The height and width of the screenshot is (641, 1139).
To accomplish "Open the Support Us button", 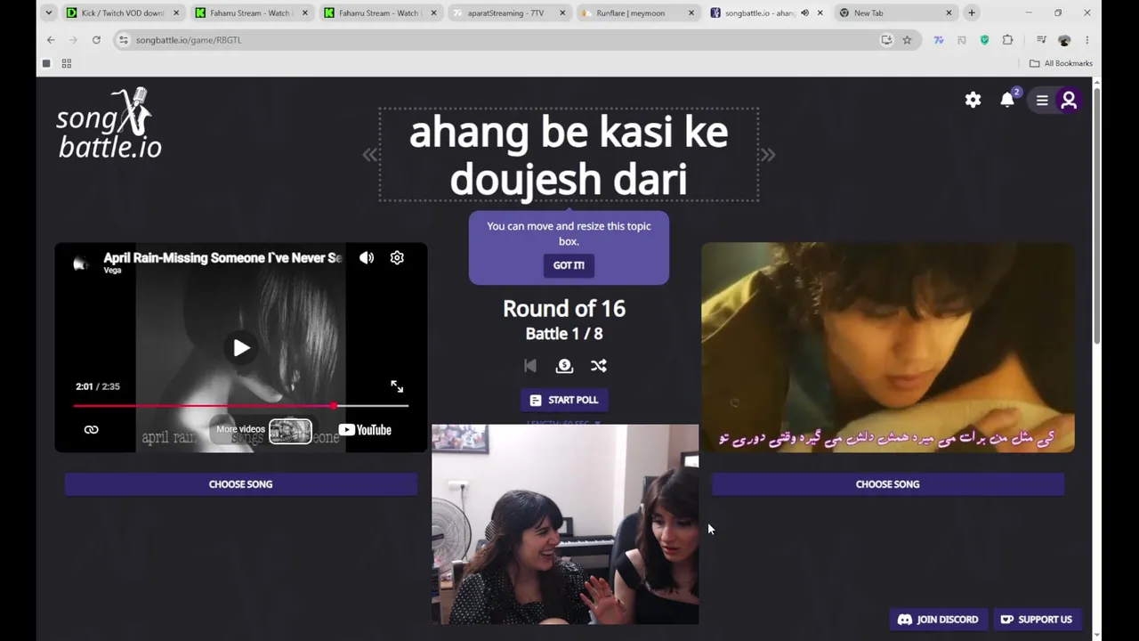I will pos(1037,620).
